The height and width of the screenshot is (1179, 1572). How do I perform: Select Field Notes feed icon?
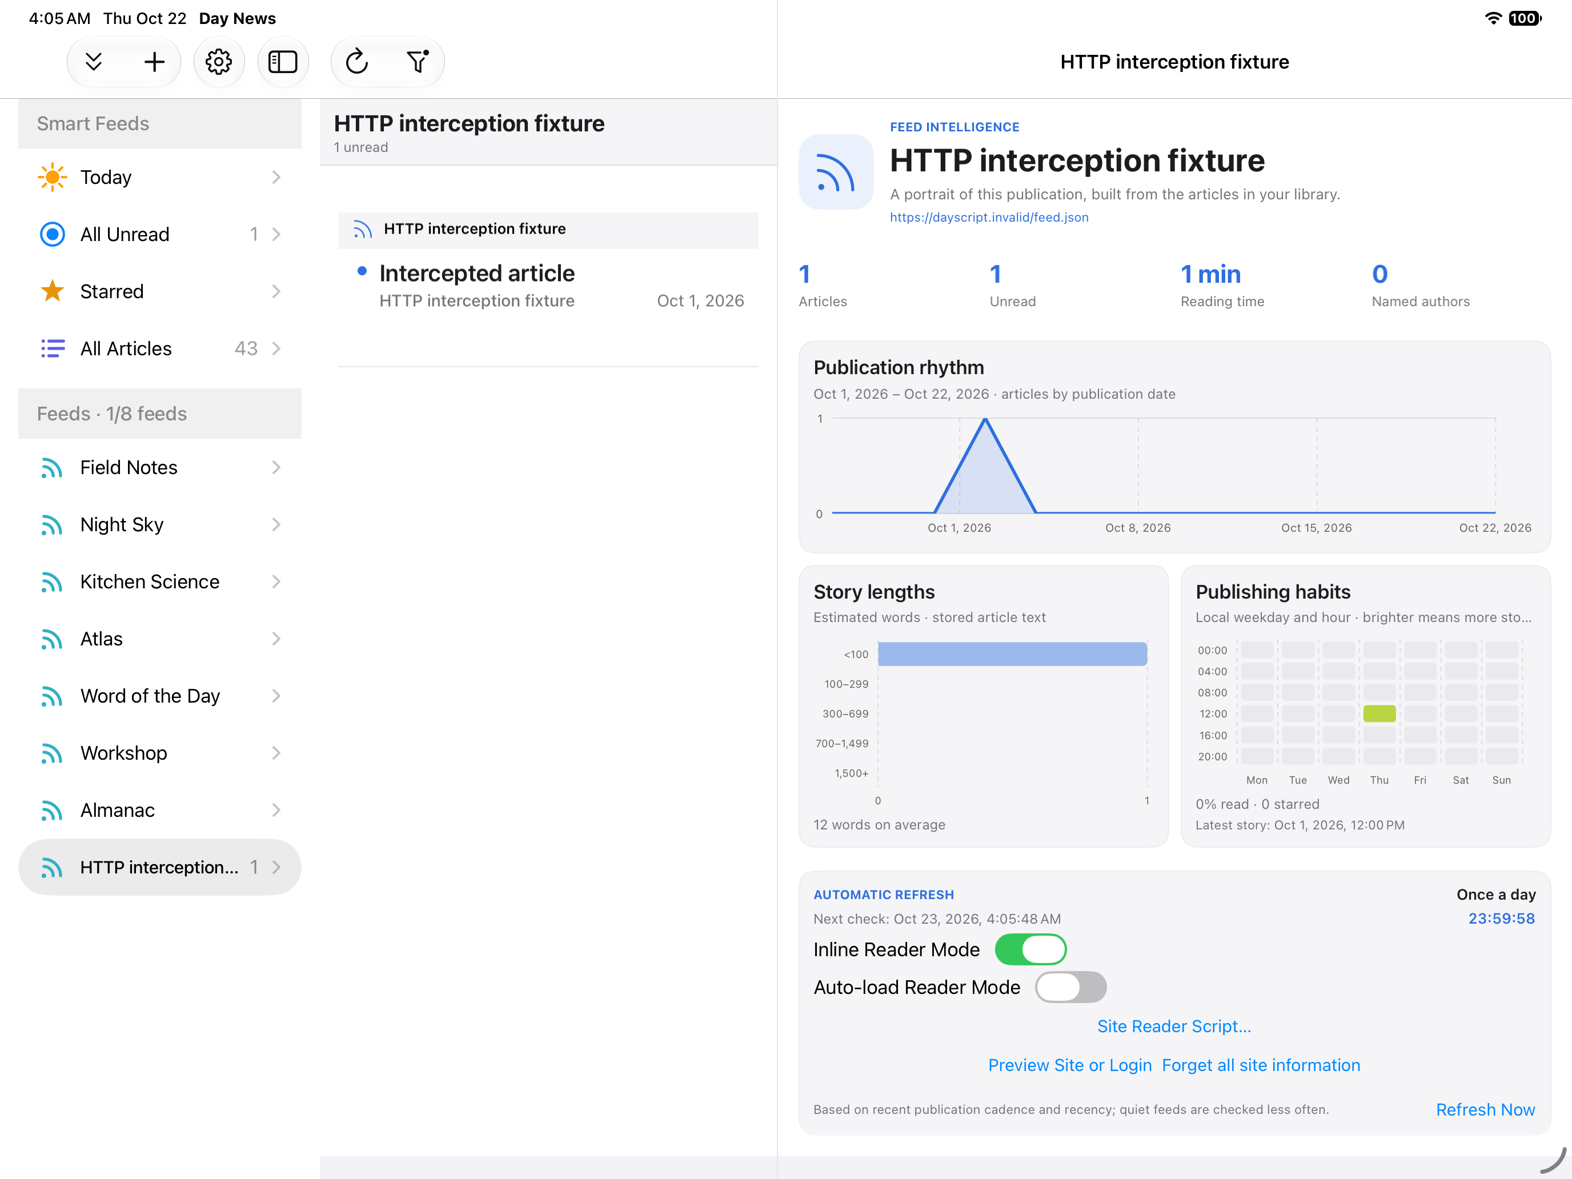(x=52, y=468)
